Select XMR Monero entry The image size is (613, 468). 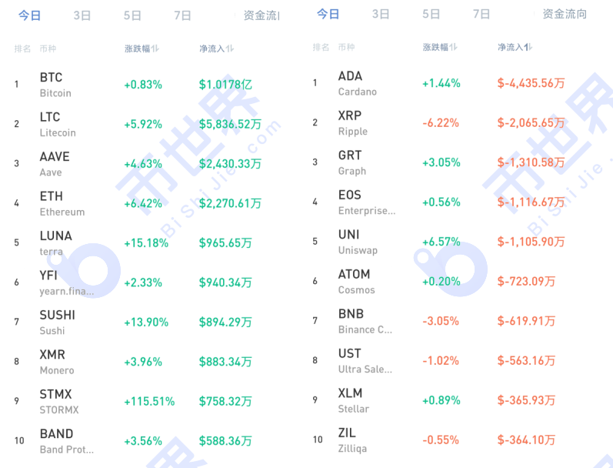tap(57, 362)
